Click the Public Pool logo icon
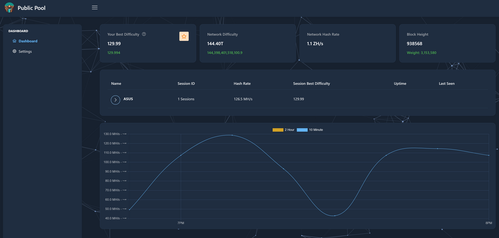The image size is (499, 238). (x=9, y=8)
